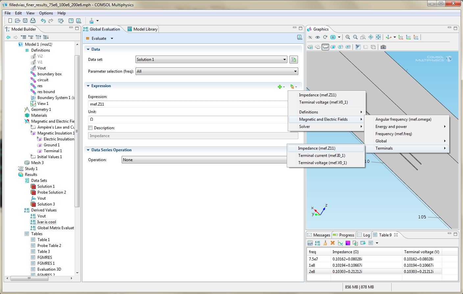463x294 pixels.
Task: Click the Export table icon
Action: tap(363, 243)
